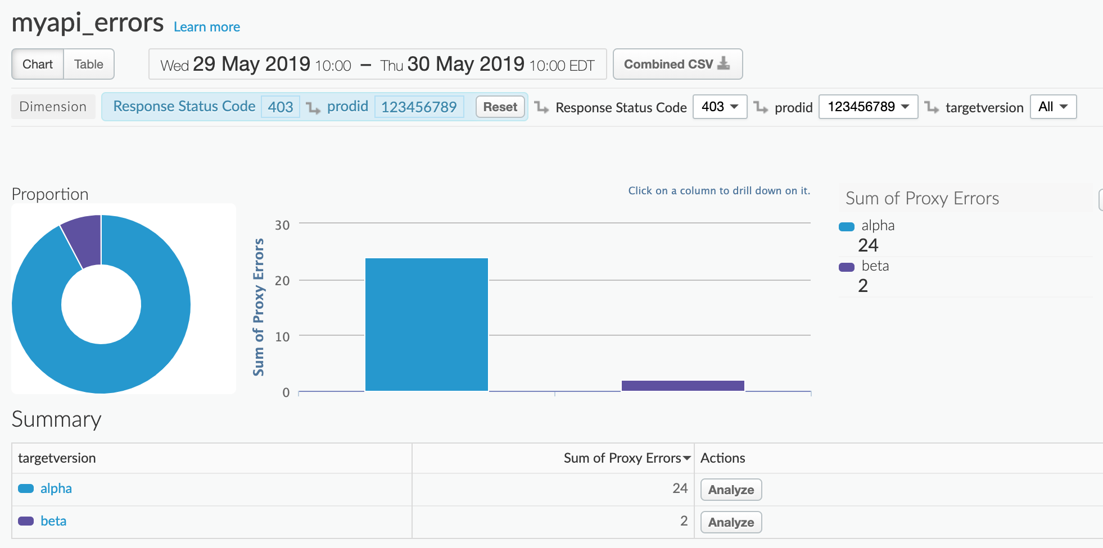Drill down on the tall blue alpha bar

click(427, 325)
